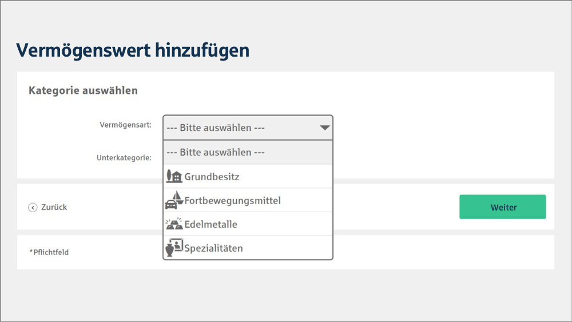Click the green Weiter button
Image resolution: width=572 pixels, height=322 pixels.
pyautogui.click(x=502, y=207)
